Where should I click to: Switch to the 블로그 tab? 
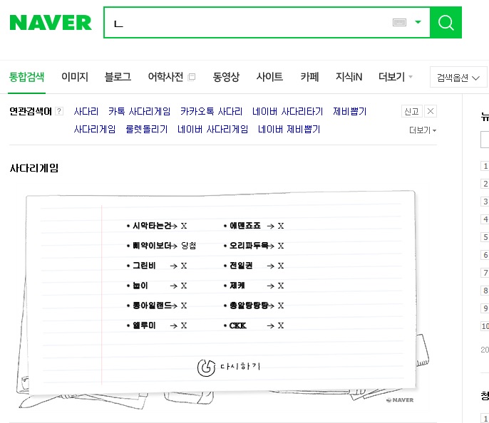(x=118, y=77)
